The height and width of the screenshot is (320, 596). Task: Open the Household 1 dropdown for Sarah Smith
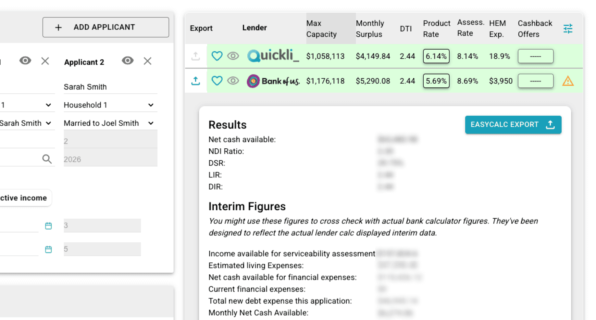pos(150,105)
